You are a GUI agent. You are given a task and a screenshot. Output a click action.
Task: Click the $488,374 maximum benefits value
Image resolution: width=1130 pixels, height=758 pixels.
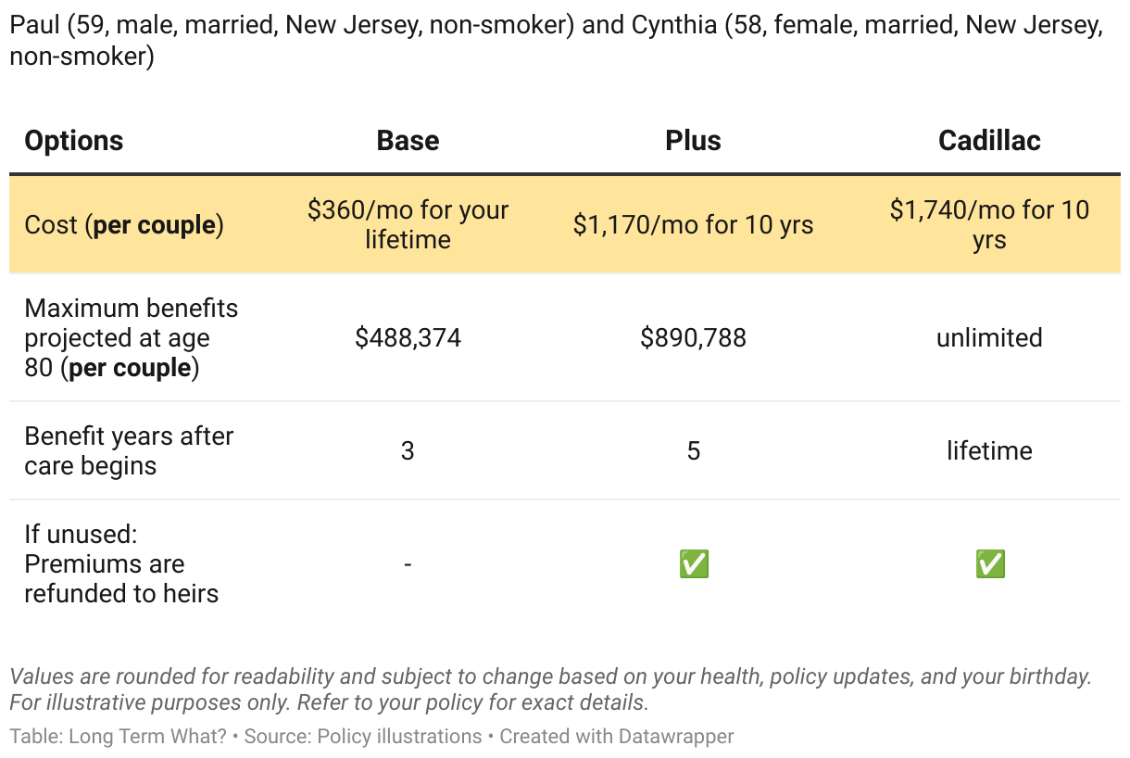(408, 338)
